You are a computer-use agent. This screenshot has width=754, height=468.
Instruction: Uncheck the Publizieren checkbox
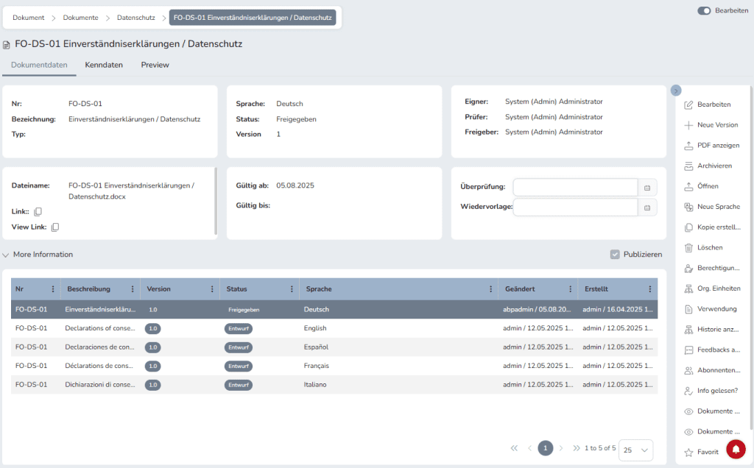click(x=615, y=255)
